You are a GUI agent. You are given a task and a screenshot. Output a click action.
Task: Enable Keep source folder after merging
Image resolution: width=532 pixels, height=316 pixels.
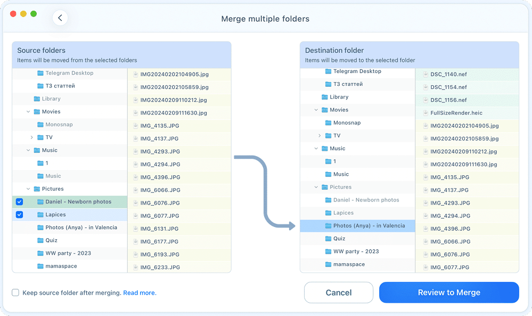15,293
